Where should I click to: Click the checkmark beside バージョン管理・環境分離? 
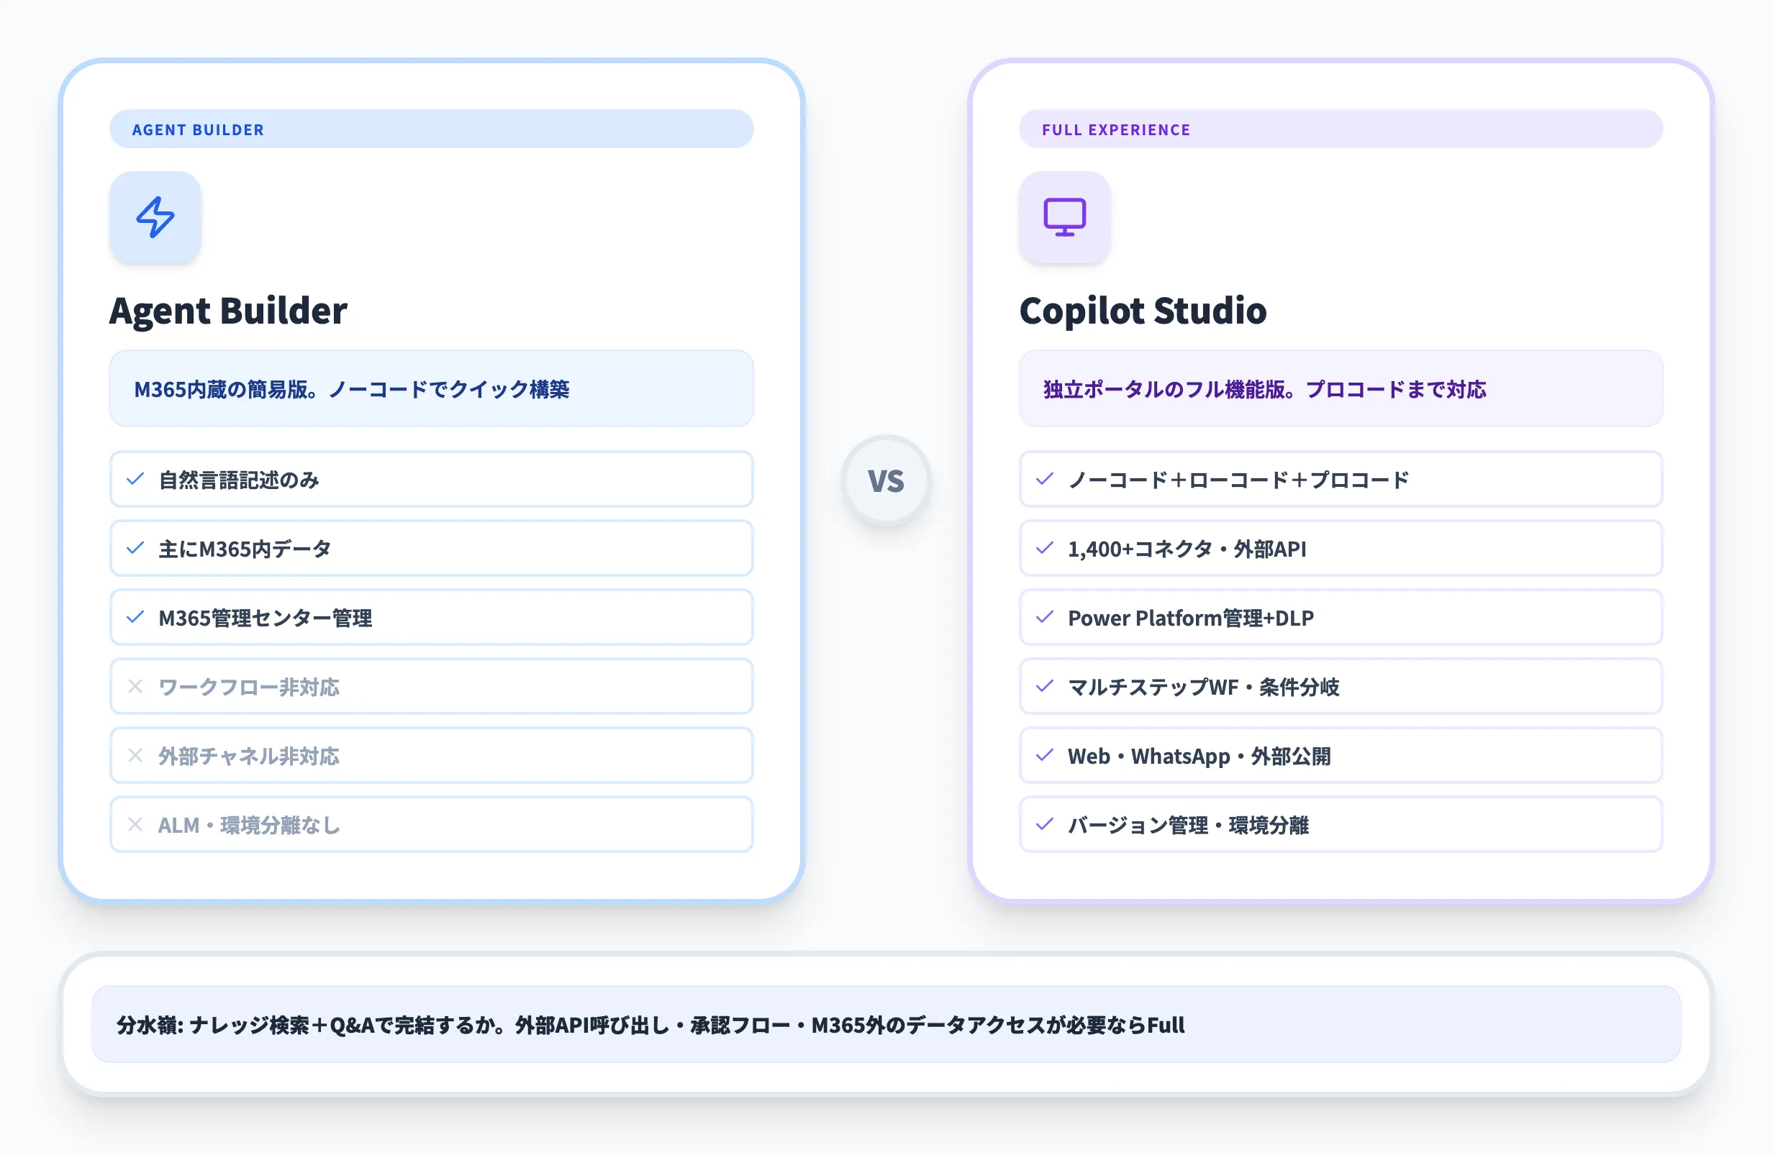point(1046,825)
